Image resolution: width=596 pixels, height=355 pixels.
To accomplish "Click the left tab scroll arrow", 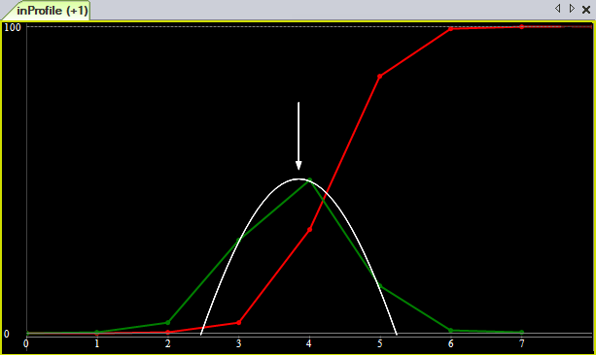I will (x=558, y=9).
